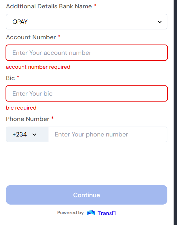Screen dimensions: 177x225
Task: Click the chevron beside +234
Action: 34,135
